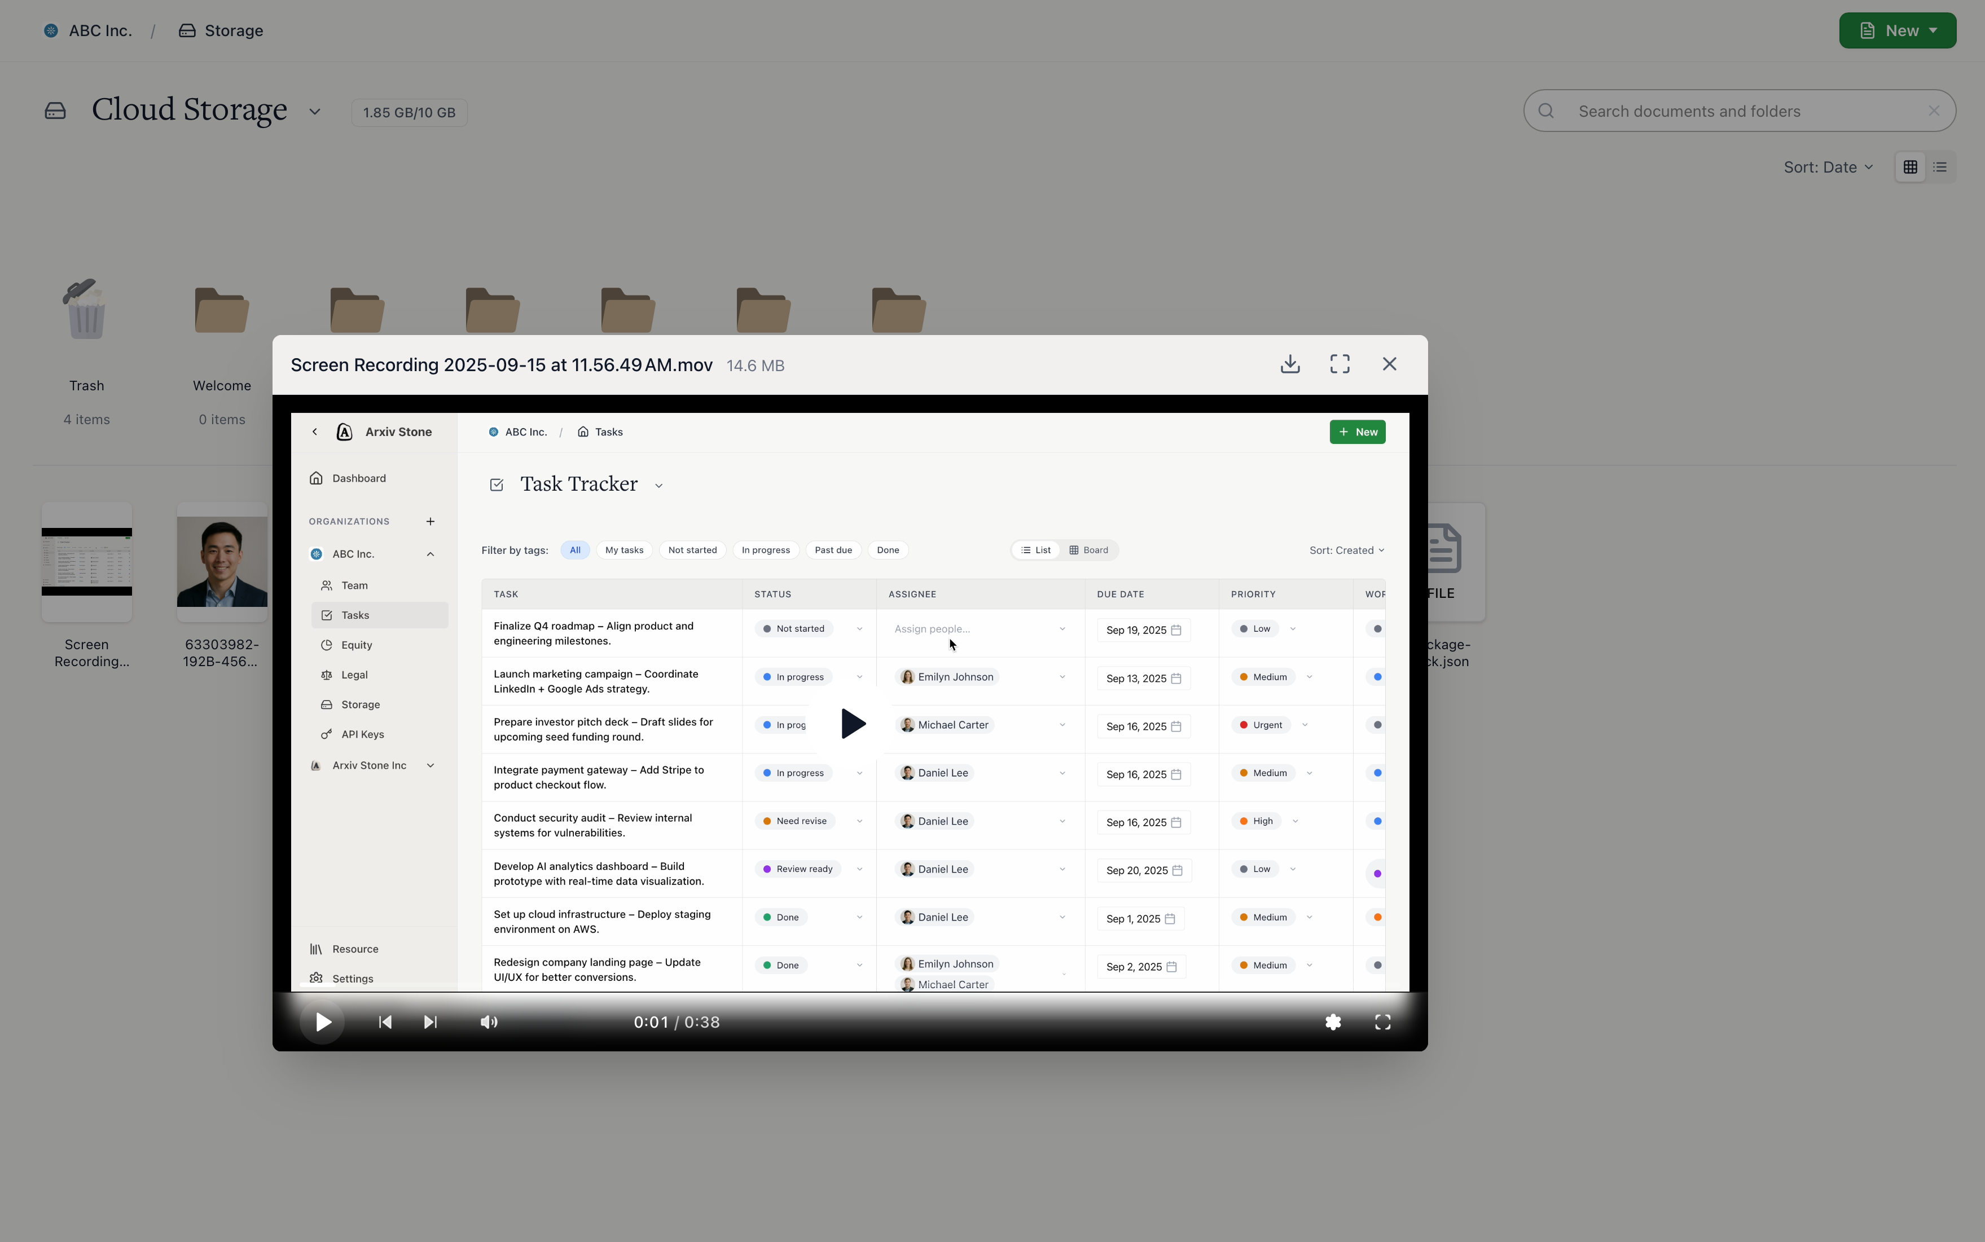
Task: Expand the Cloud Storage chevron menu
Action: click(x=314, y=111)
